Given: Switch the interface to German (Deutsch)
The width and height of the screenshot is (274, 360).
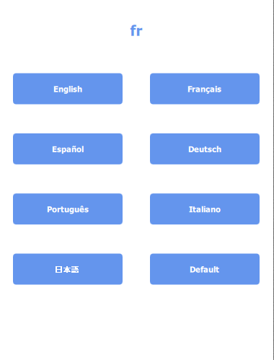Looking at the screenshot, I should [205, 149].
